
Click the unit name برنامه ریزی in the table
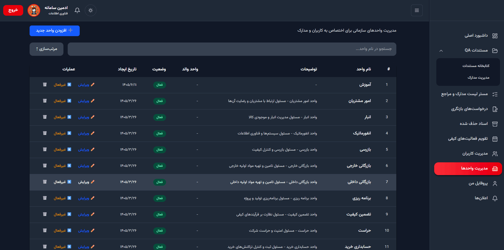362,198
